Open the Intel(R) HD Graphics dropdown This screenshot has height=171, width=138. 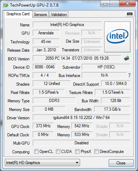[42, 163]
